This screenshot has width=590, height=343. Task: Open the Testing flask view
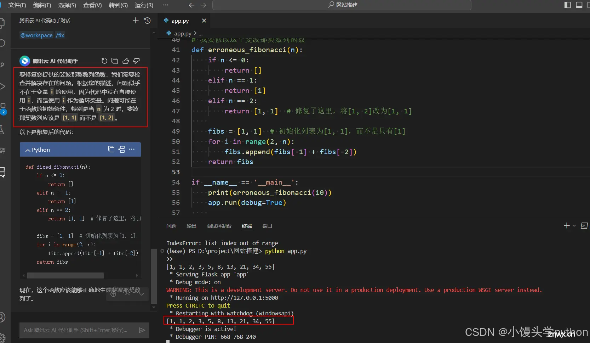[2, 129]
